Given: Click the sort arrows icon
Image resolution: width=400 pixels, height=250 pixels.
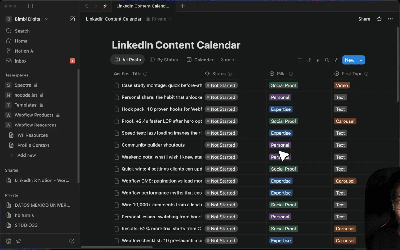Looking at the screenshot, I should point(309,60).
